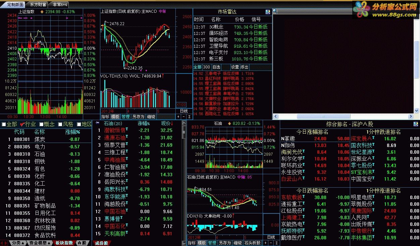Screen dimensions: 420x246
Task: Click the 综合排名 panel corner icon
Action: (416, 124)
